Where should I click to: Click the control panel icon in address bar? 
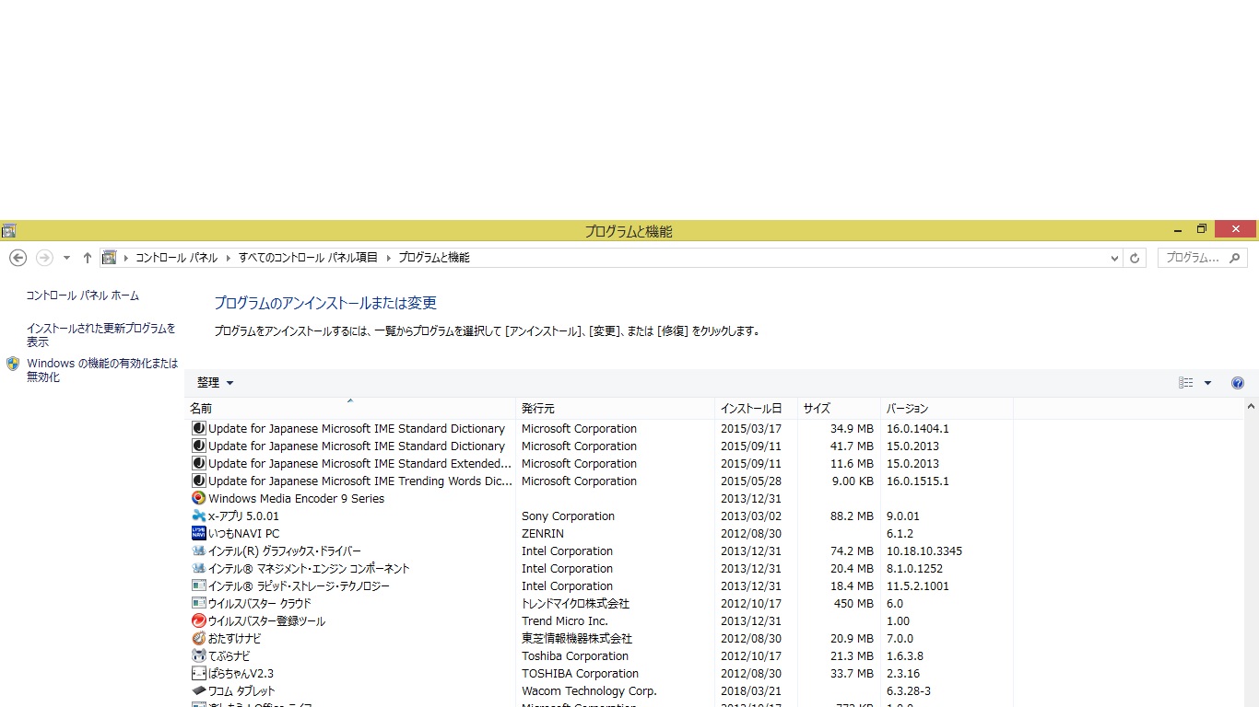109,258
